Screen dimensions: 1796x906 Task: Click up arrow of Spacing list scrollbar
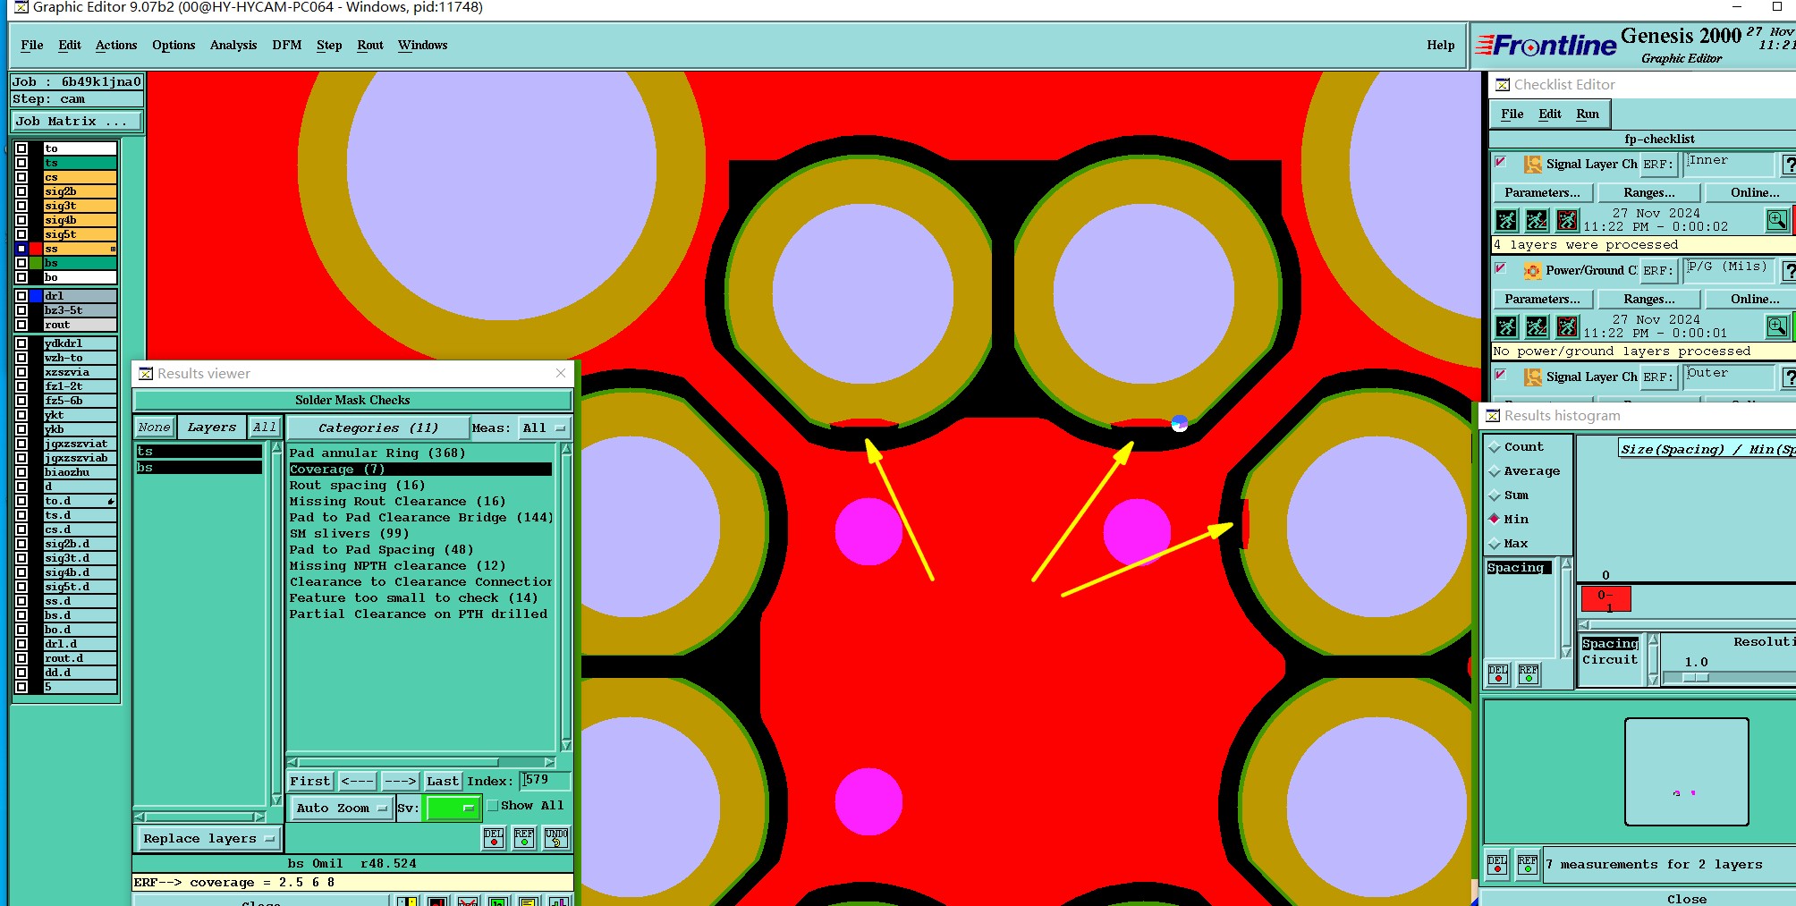pos(1566,563)
